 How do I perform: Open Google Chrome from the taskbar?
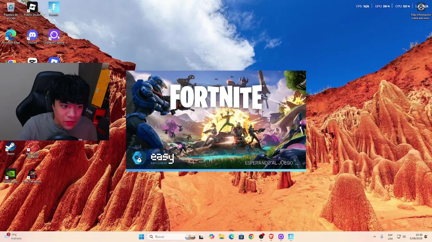251,237
